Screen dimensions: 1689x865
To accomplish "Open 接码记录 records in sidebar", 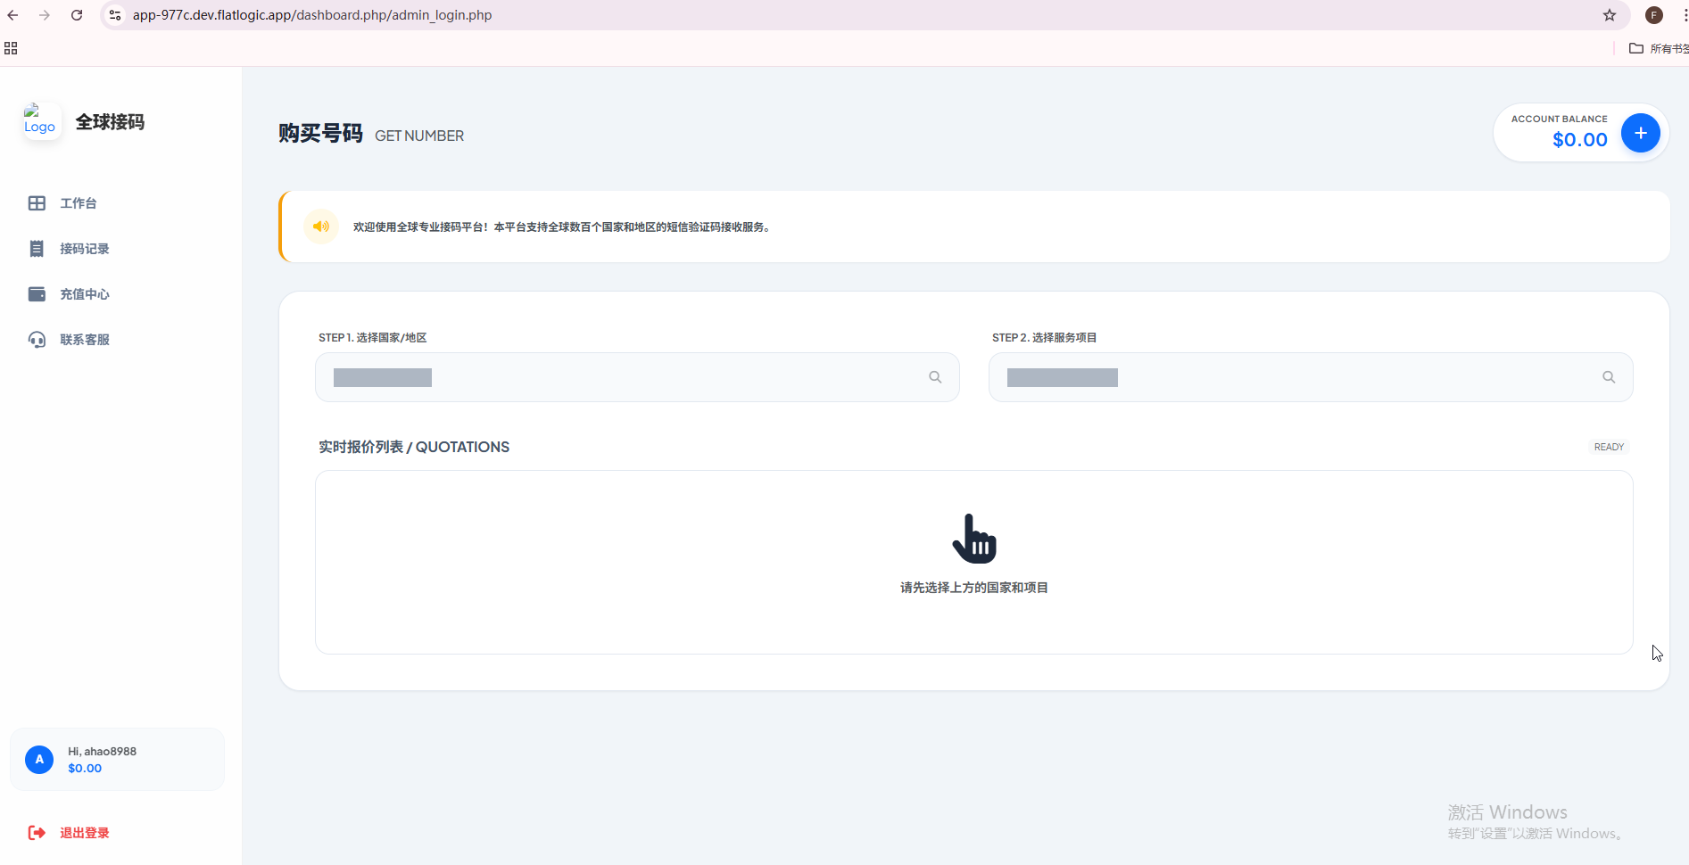I will pos(84,249).
